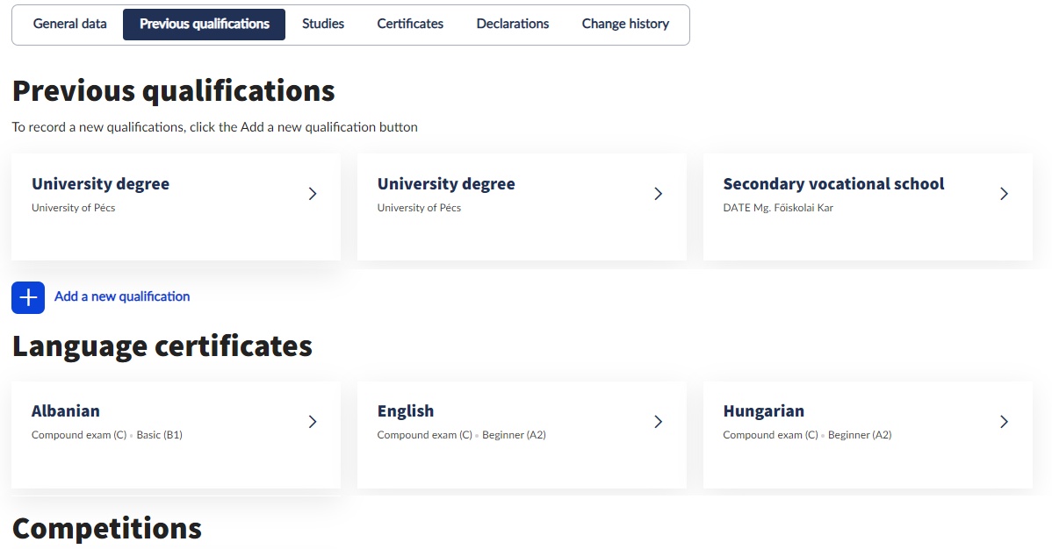Expand the first University degree chevron

313,194
